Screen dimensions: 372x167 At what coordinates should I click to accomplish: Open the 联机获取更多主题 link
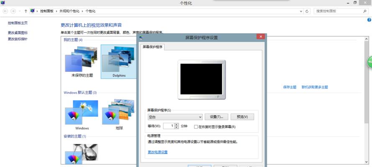315,87
